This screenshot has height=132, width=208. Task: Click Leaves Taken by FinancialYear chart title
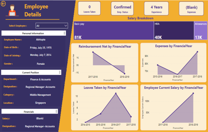coord(105,88)
